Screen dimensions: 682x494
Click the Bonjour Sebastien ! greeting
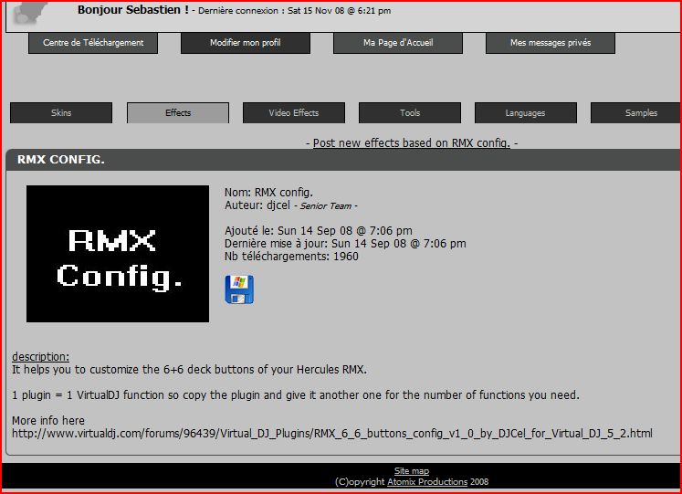coord(133,10)
